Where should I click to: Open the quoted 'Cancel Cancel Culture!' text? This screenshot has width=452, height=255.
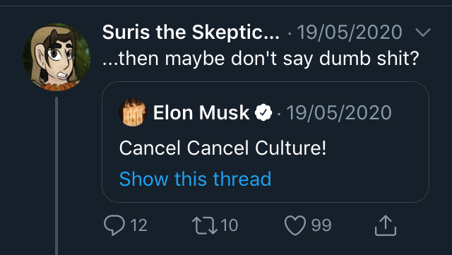[222, 148]
